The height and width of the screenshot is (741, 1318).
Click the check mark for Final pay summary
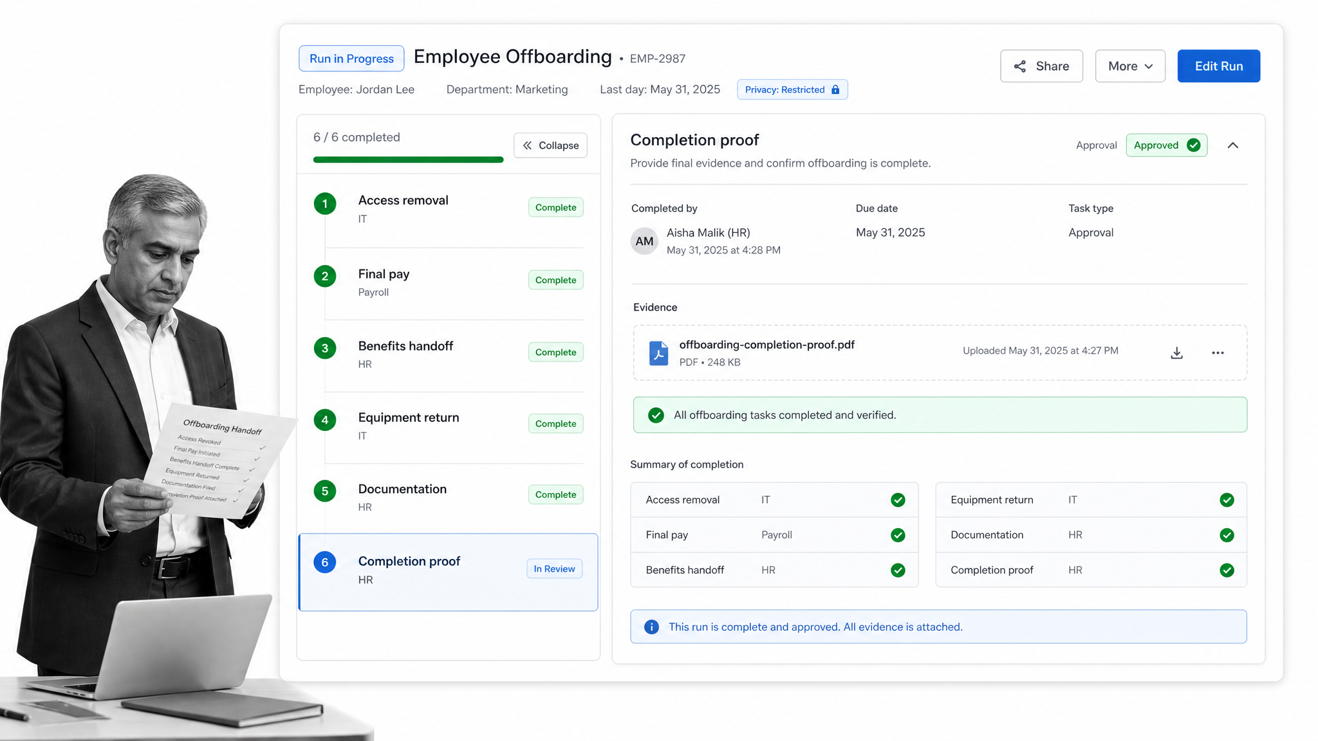click(898, 535)
